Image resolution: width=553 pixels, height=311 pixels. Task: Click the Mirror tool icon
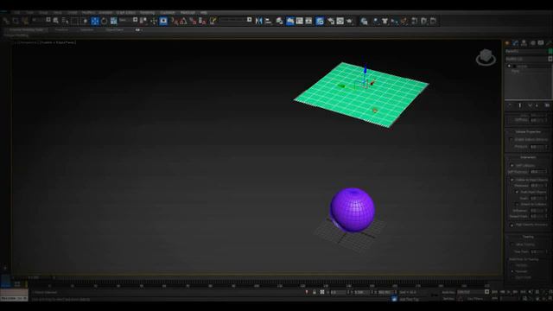[x=259, y=21]
